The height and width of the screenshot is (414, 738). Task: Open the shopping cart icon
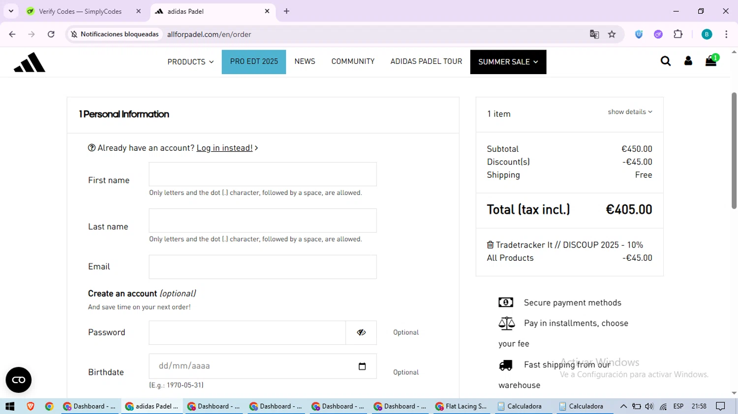coord(711,61)
